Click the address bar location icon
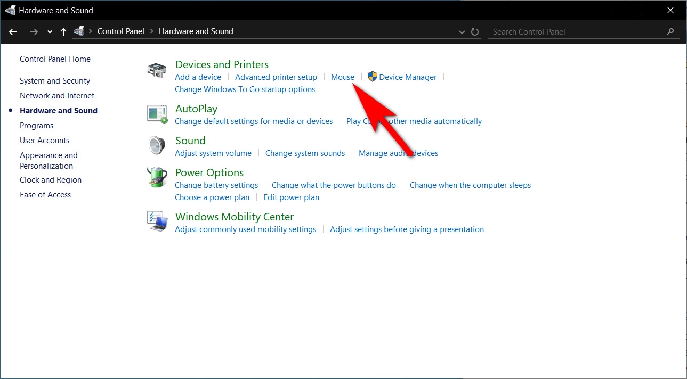Image resolution: width=687 pixels, height=379 pixels. tap(79, 31)
